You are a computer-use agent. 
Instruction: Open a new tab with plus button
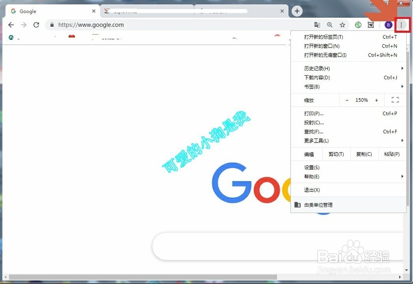tap(297, 11)
